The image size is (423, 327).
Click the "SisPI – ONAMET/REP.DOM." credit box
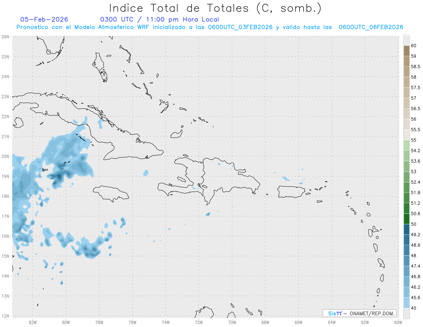[x=360, y=313]
